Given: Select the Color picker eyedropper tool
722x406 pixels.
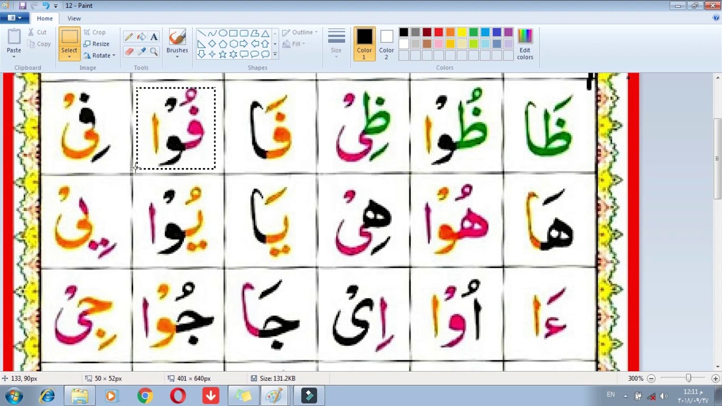Looking at the screenshot, I should (x=142, y=51).
